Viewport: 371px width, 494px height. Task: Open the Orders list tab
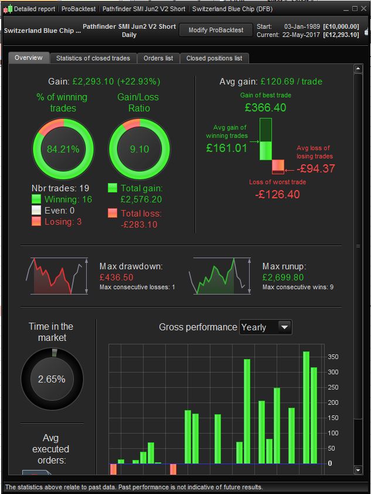[x=158, y=58]
